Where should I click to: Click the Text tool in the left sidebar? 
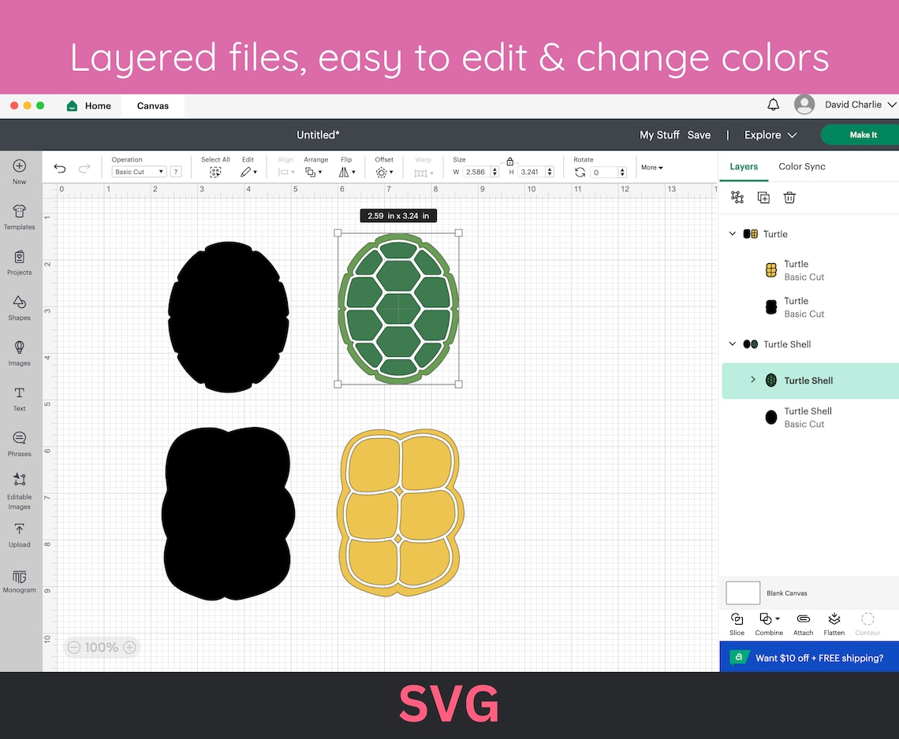(19, 397)
